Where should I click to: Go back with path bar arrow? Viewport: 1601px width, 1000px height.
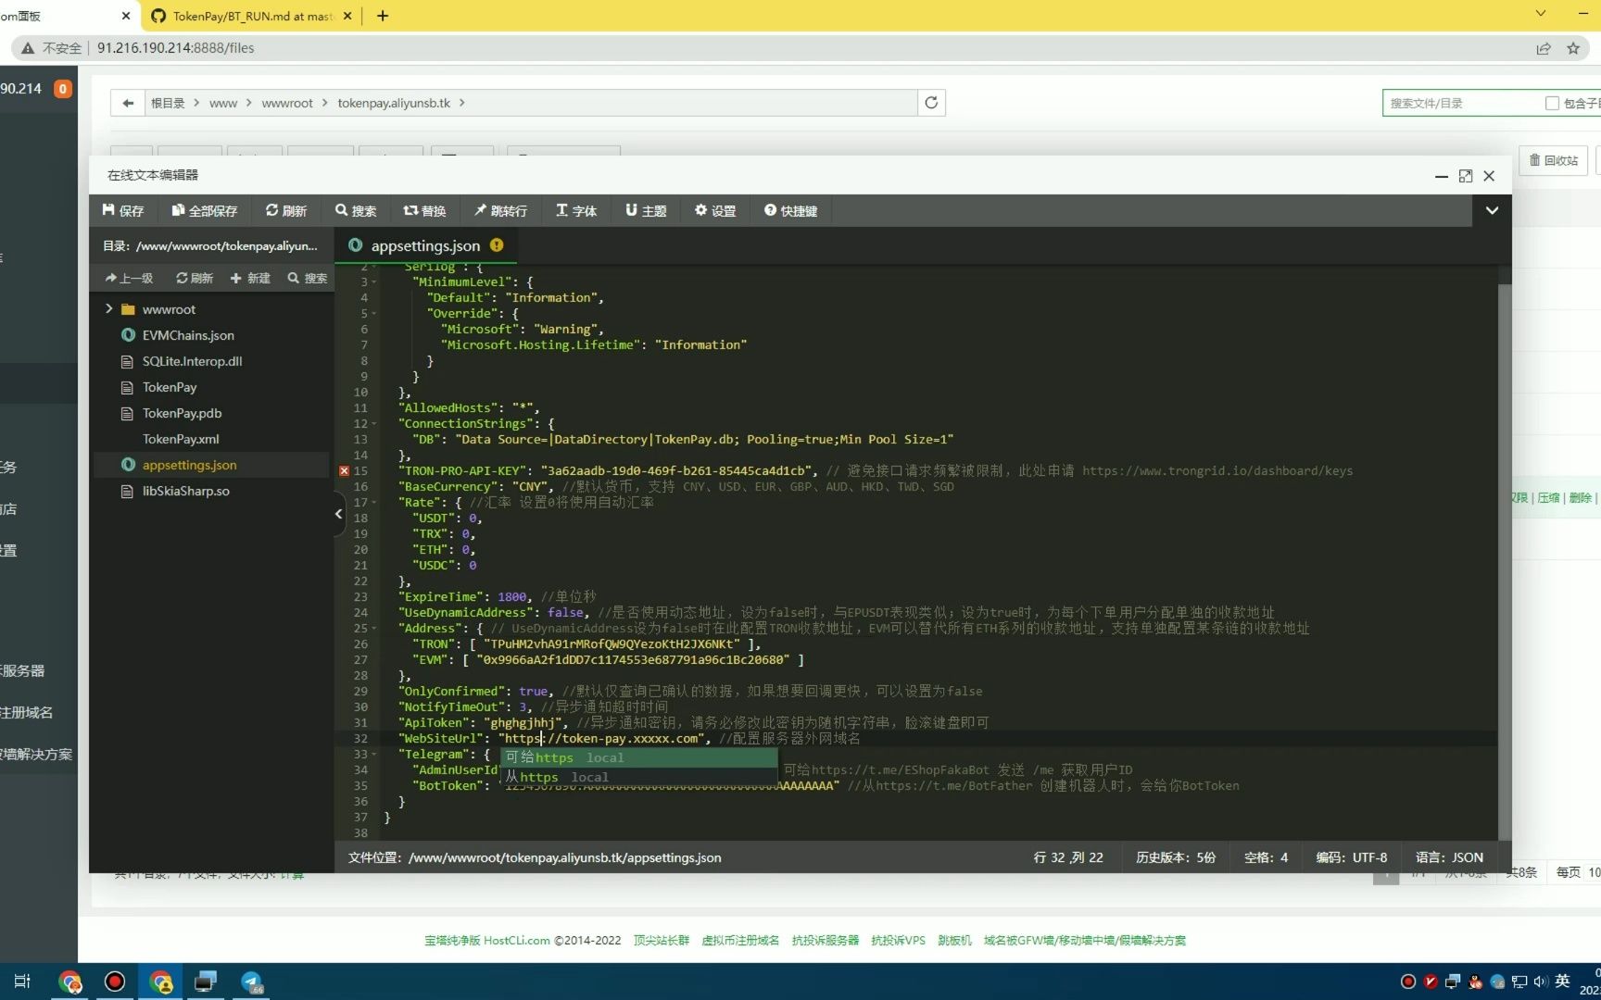[x=128, y=103]
